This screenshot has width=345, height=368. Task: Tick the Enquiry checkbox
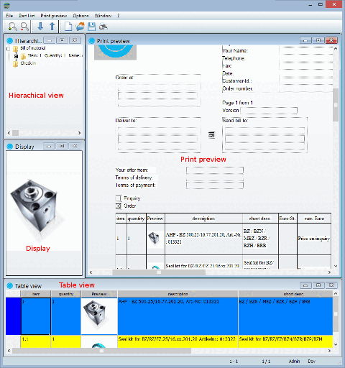119,198
